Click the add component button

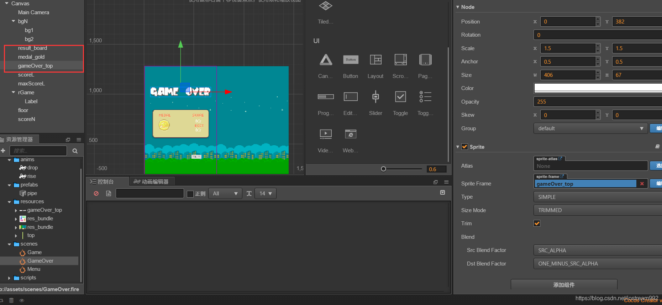pos(564,285)
